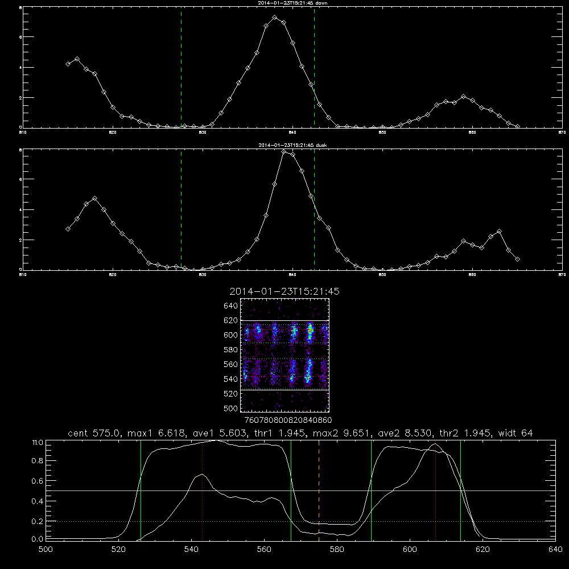The width and height of the screenshot is (569, 569).
Task: Click the green vertical line near 567 in bottom plot
Action: click(x=291, y=490)
